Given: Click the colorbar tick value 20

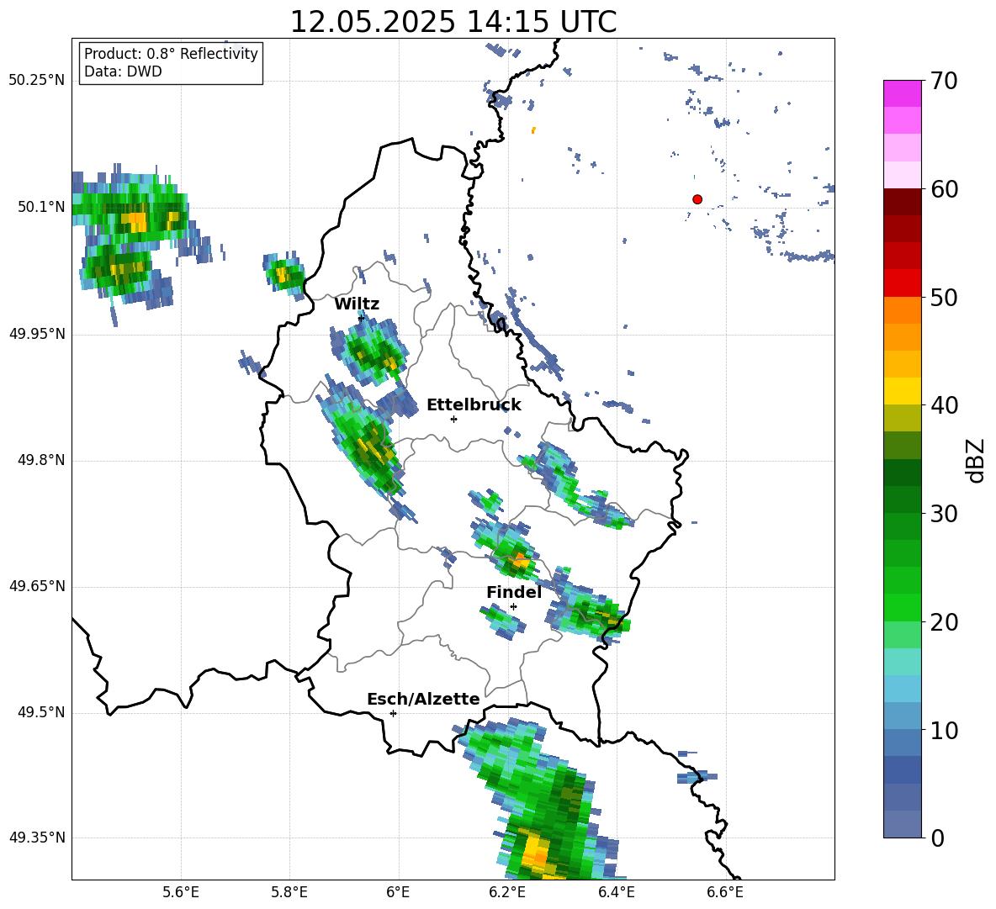Looking at the screenshot, I should click(x=945, y=622).
